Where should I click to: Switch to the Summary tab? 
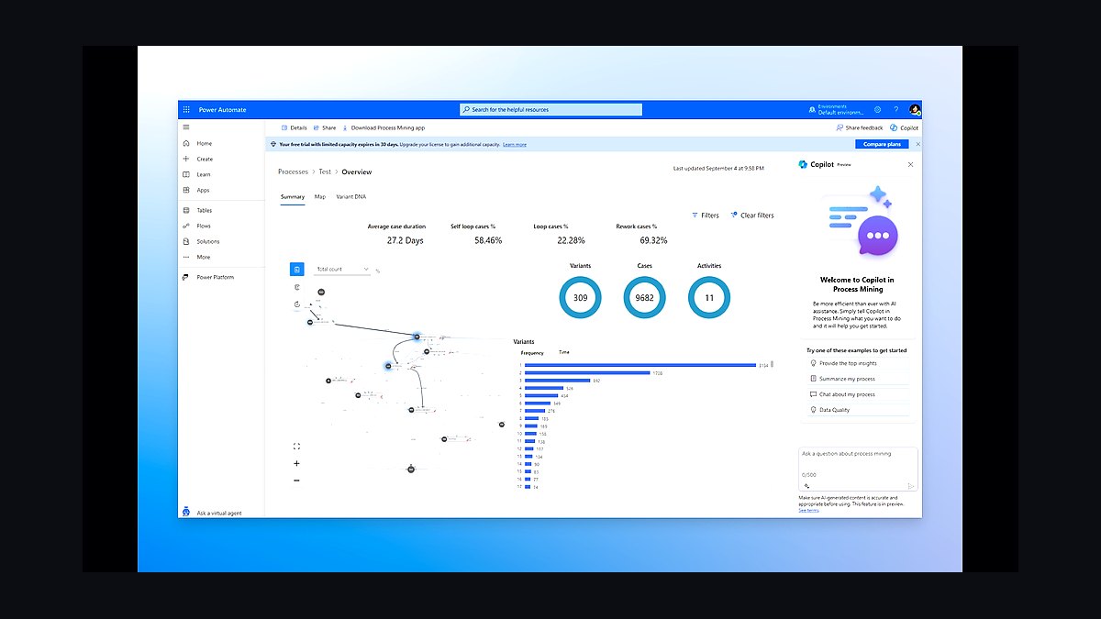[x=293, y=196]
